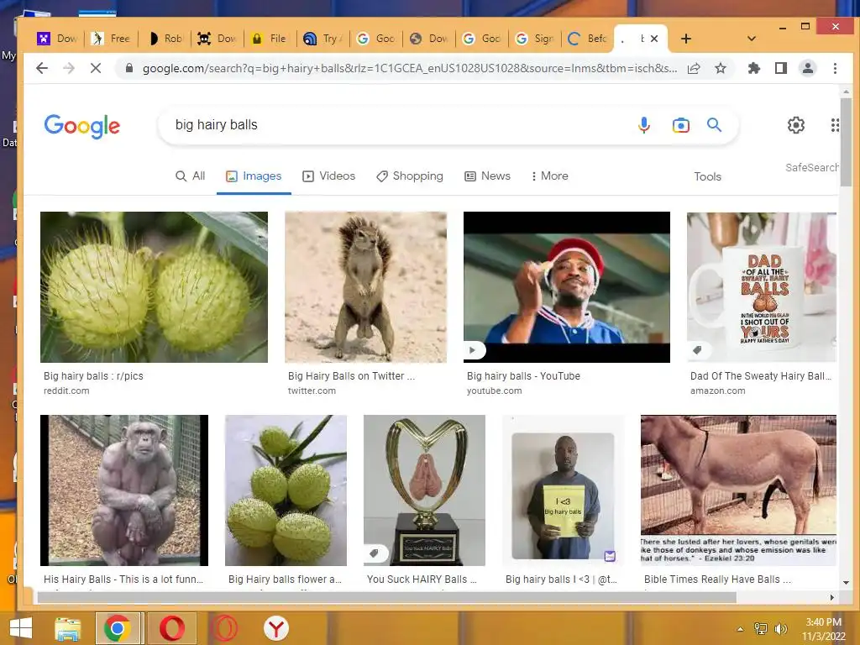Viewport: 860px width, 645px height.
Task: Open the trophy 'You Suck HAIRY Balls' thumbnail
Action: (424, 490)
